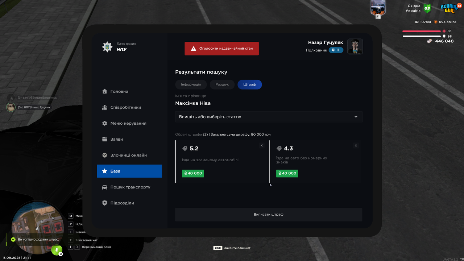Click the Перемикання рації hint
This screenshot has height=261, width=464.
tap(96, 247)
